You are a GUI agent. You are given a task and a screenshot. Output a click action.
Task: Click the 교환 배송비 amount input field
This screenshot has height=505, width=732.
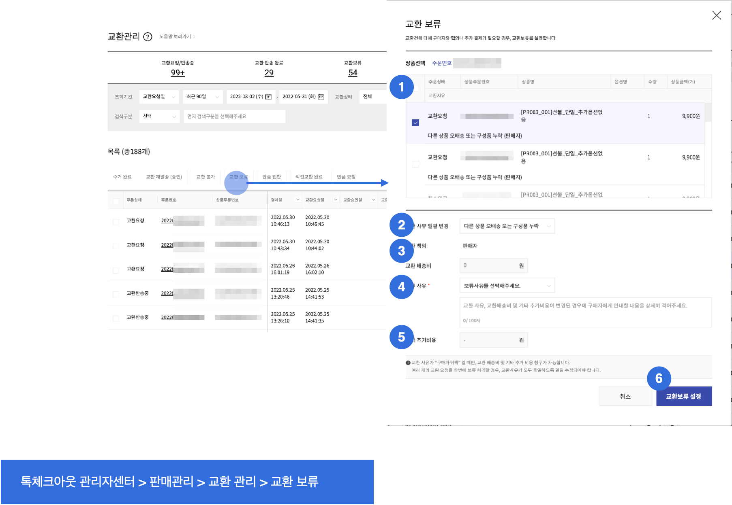pyautogui.click(x=489, y=265)
